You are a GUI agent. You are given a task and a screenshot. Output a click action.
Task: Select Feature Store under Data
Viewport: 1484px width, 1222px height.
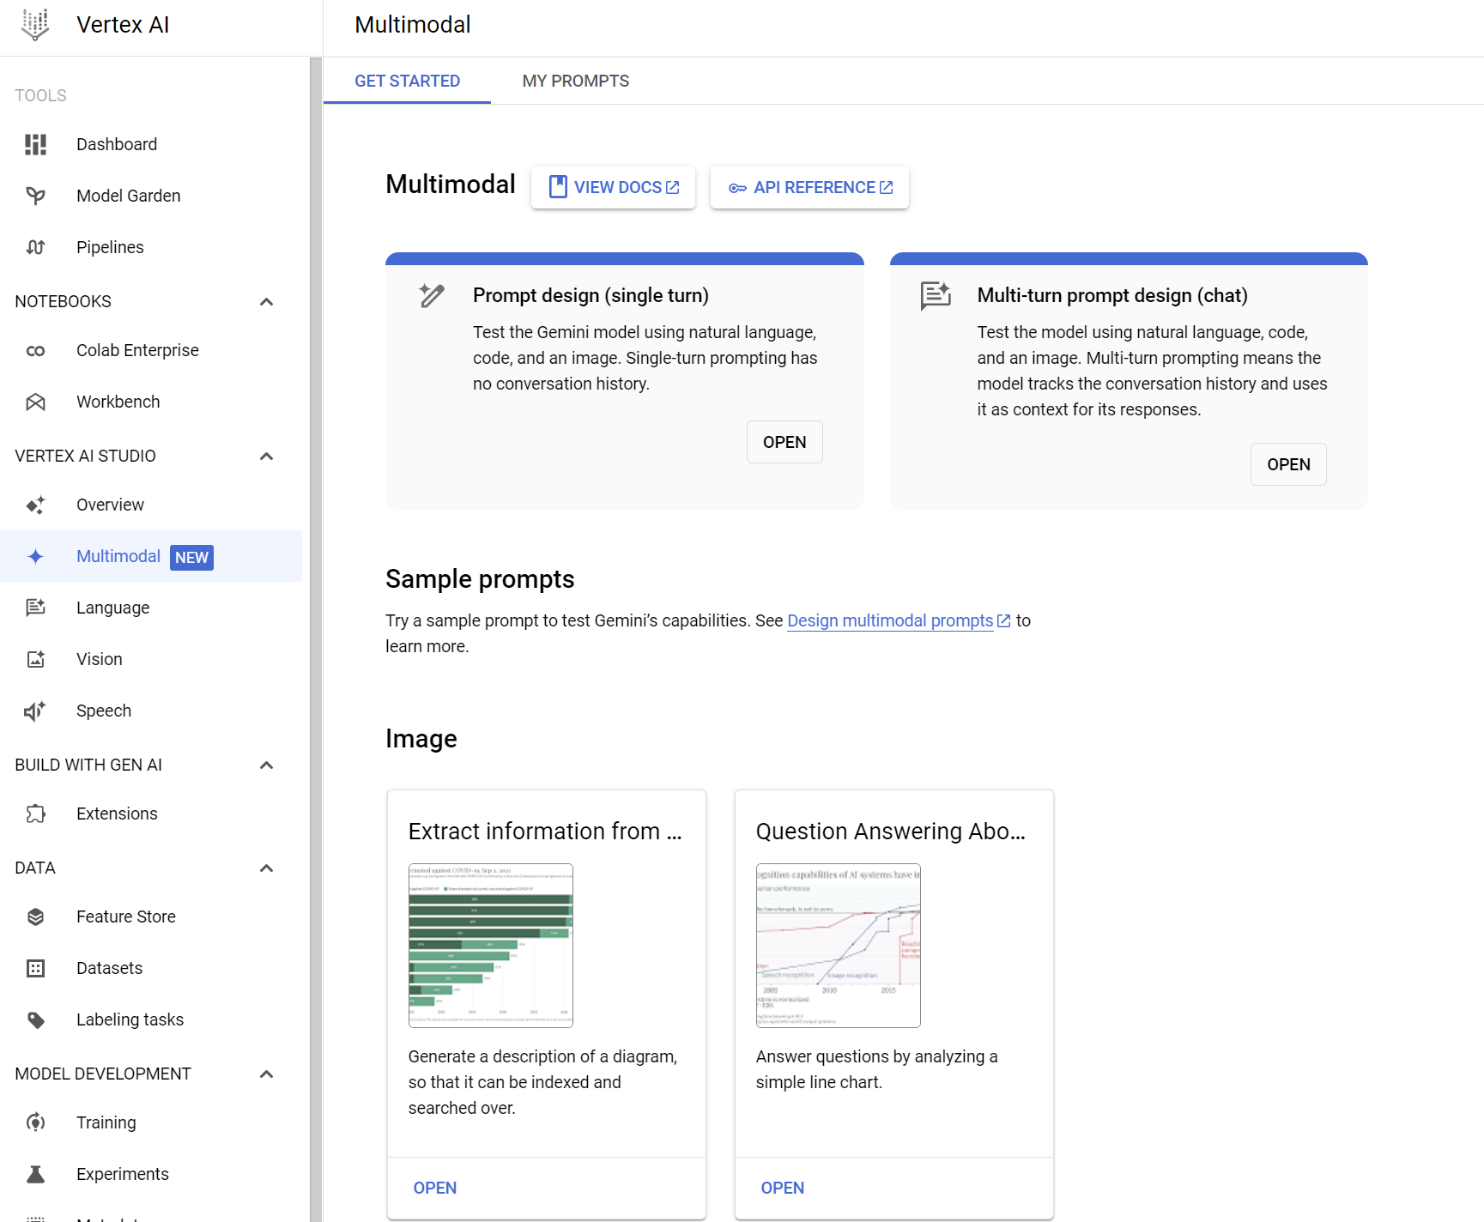151,916
